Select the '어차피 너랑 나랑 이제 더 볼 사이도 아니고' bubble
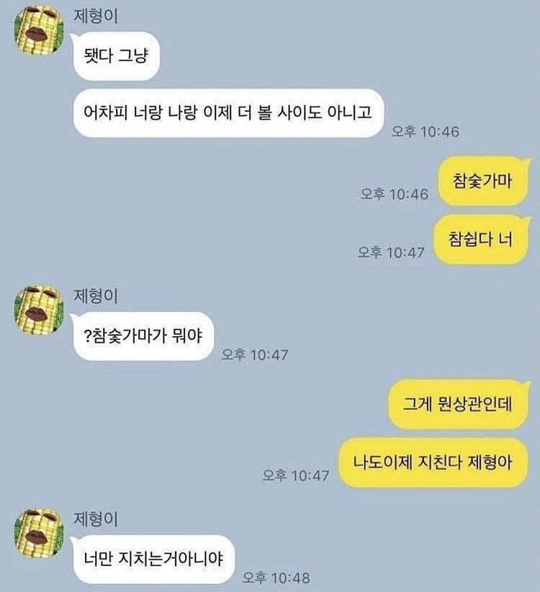The image size is (540, 592). 228,113
